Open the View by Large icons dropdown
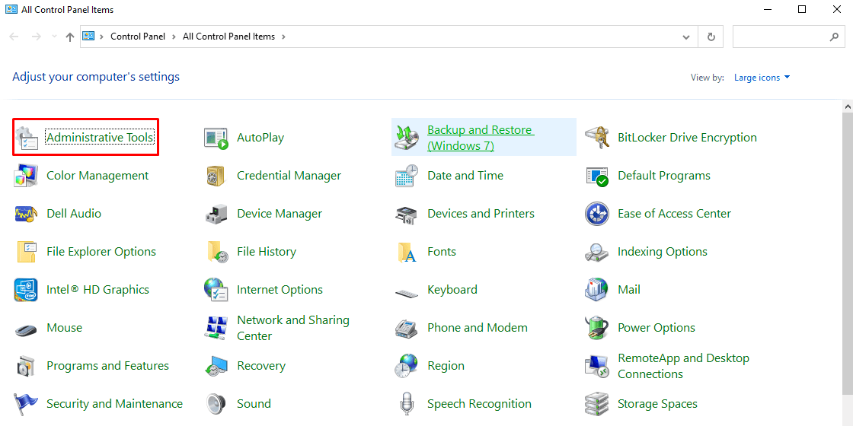853x426 pixels. (762, 78)
